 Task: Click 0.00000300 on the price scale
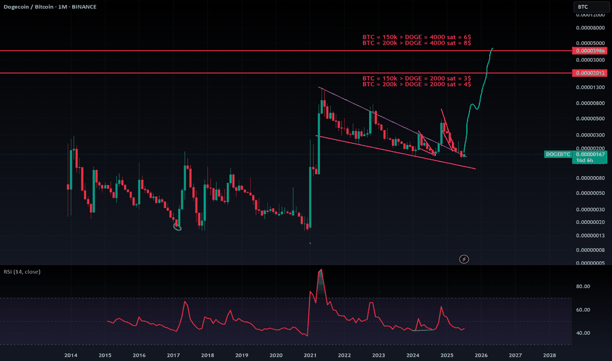click(590, 135)
